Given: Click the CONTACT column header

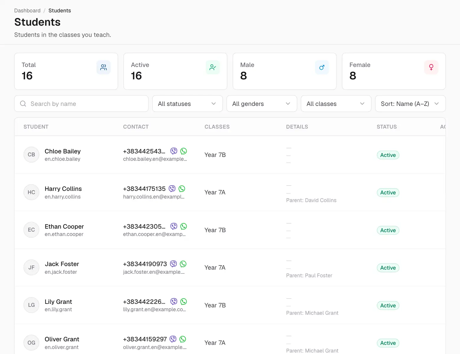Looking at the screenshot, I should click(x=136, y=127).
